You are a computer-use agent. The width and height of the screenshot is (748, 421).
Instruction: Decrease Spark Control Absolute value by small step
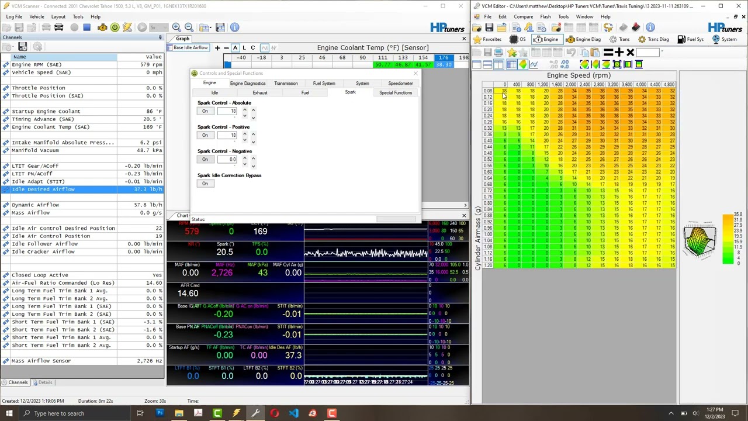coord(245,116)
